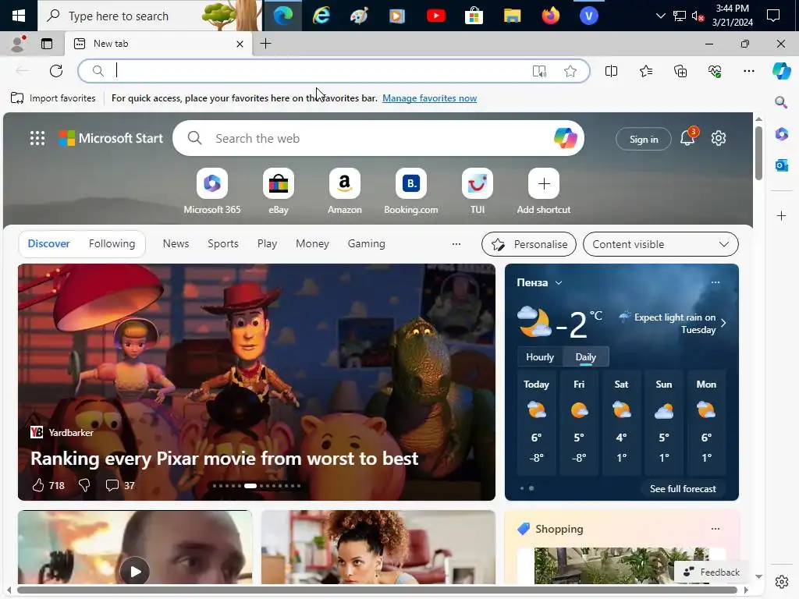Click the Personalise button
The width and height of the screenshot is (799, 599).
click(529, 244)
